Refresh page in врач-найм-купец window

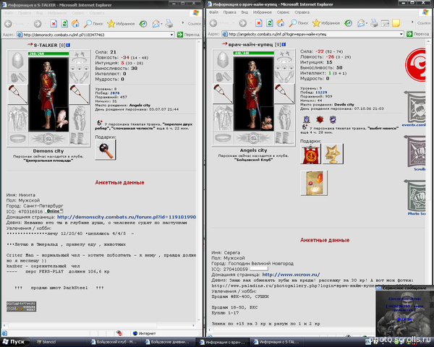(x=270, y=23)
